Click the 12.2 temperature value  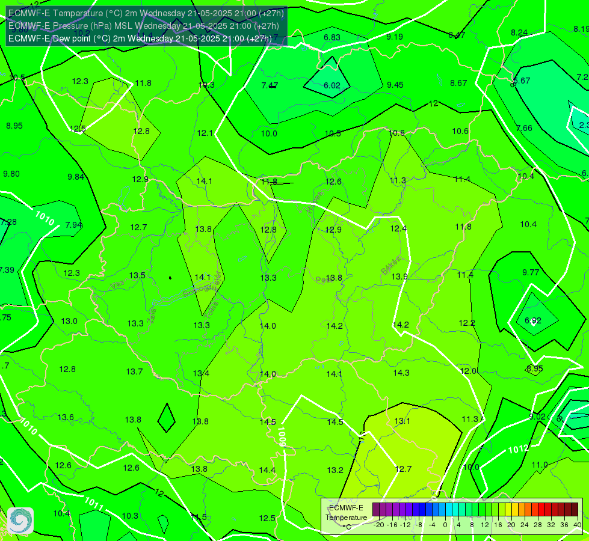click(467, 323)
